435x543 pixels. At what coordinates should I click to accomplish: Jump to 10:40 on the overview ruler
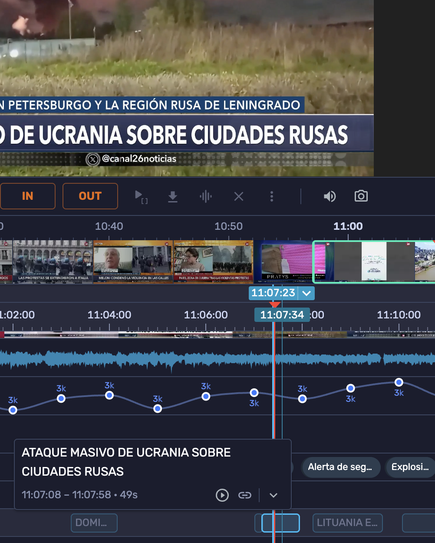pyautogui.click(x=109, y=226)
